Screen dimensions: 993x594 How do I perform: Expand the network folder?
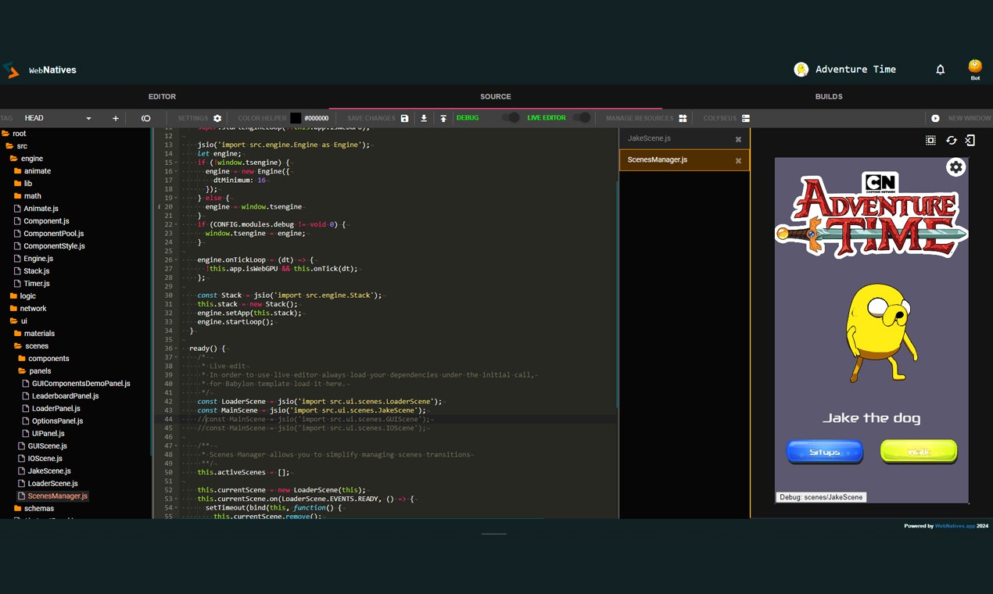point(13,309)
